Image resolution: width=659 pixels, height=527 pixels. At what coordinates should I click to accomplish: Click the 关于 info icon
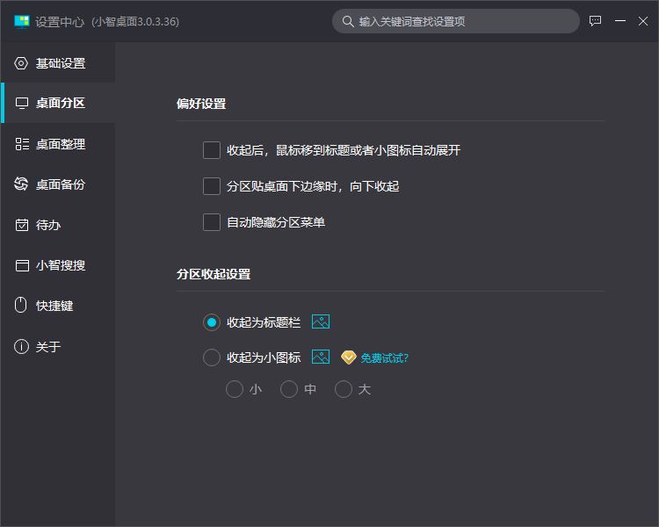(x=21, y=347)
